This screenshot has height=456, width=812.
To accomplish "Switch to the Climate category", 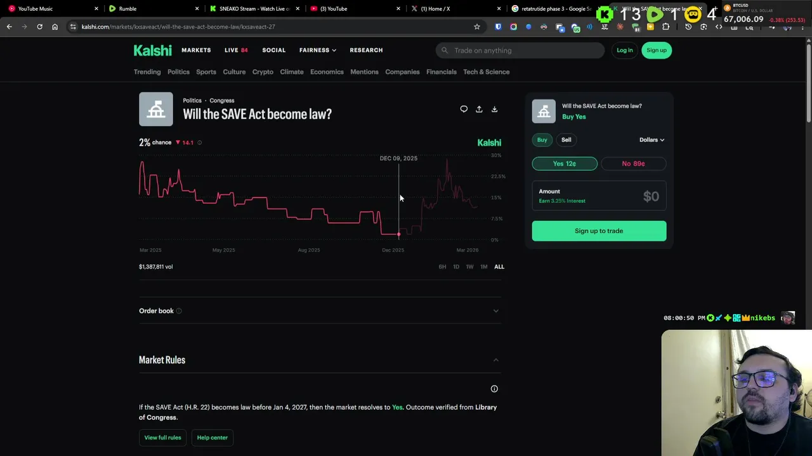I will coord(292,72).
